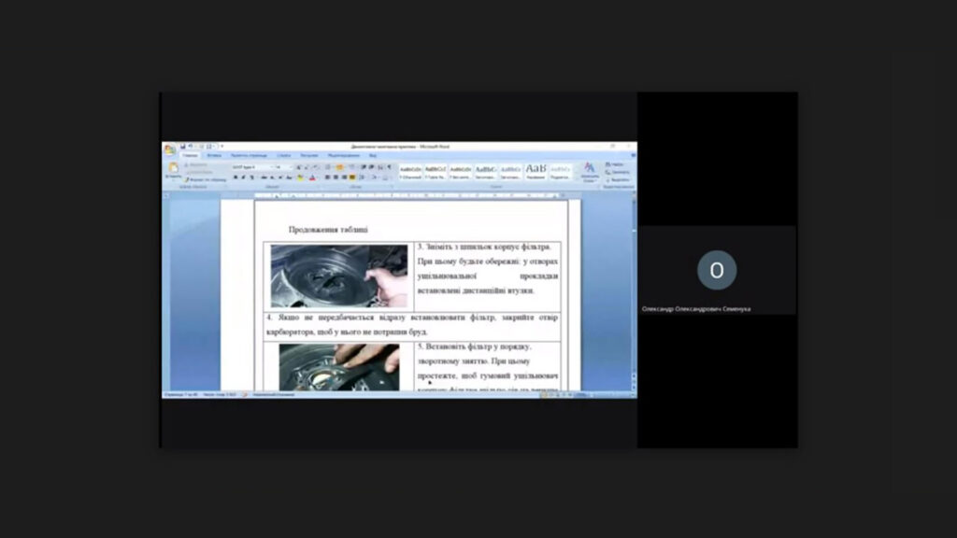Sort the selected text
Screen dimensions: 957x538
tap(381, 167)
